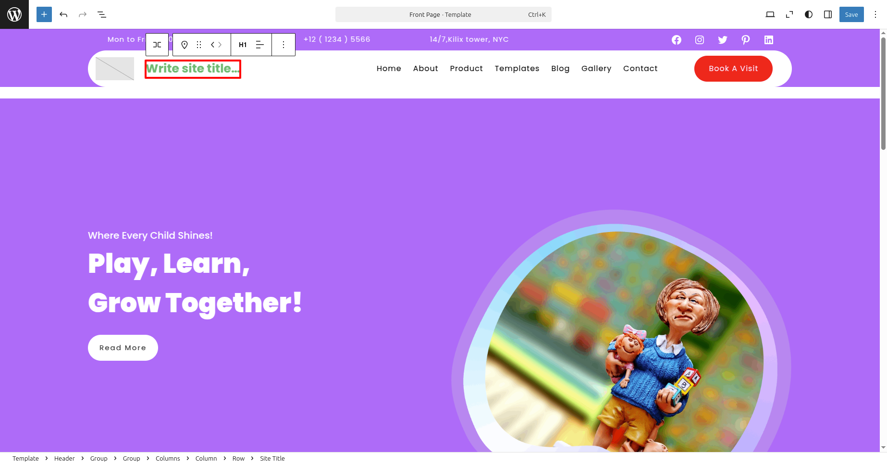Open the Product navigation item

click(466, 69)
